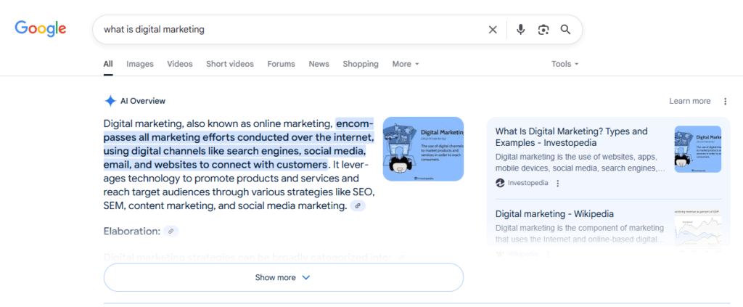Click the AI Overview heading text

[x=143, y=101]
